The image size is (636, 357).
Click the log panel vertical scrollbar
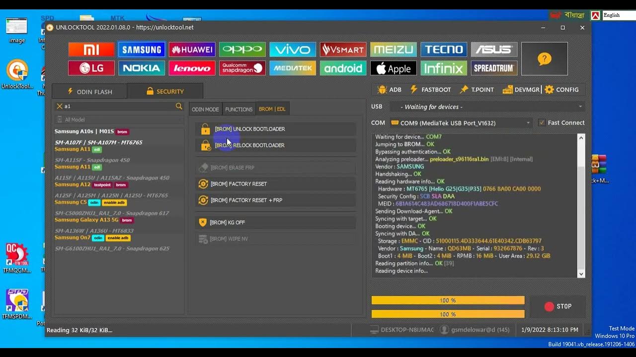(581, 206)
